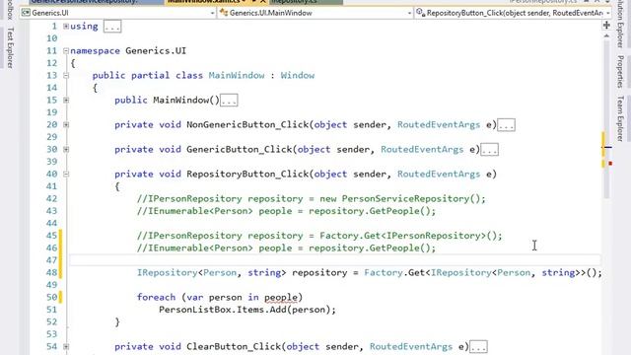Collapse the MainWindow class block
The width and height of the screenshot is (631, 355).
click(66, 75)
